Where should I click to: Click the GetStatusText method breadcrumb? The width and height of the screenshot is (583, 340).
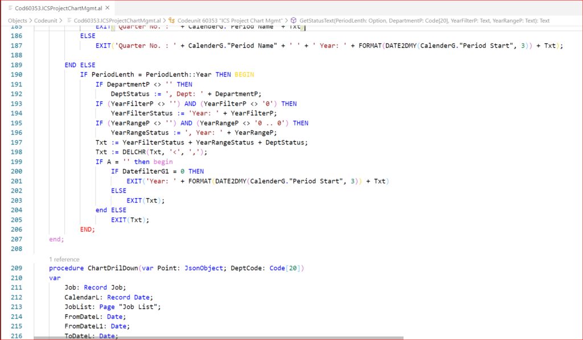[x=424, y=21]
